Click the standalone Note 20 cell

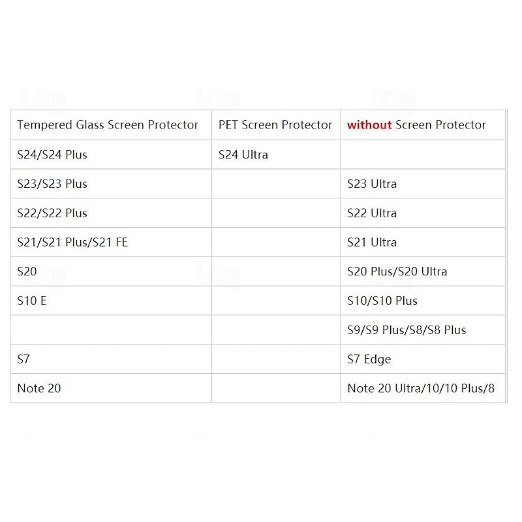(x=39, y=388)
